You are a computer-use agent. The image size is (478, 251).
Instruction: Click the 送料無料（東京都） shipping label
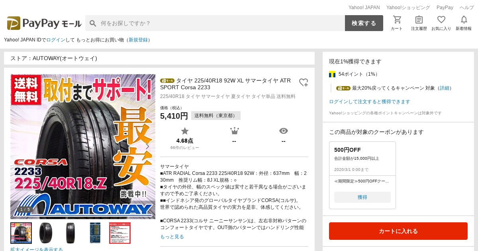coord(215,116)
